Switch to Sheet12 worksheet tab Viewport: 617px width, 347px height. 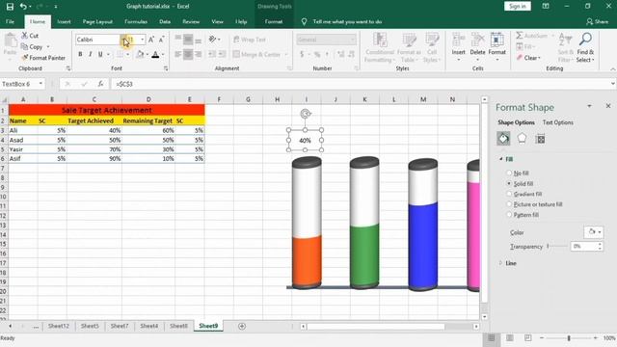click(59, 326)
